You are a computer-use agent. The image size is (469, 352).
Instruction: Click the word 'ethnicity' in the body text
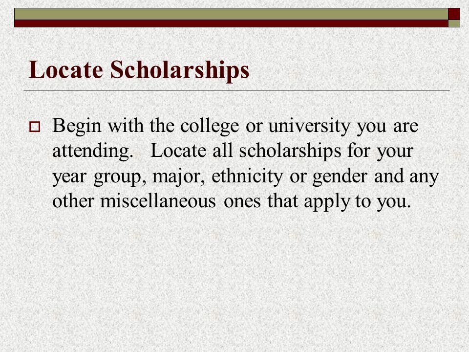click(247, 176)
